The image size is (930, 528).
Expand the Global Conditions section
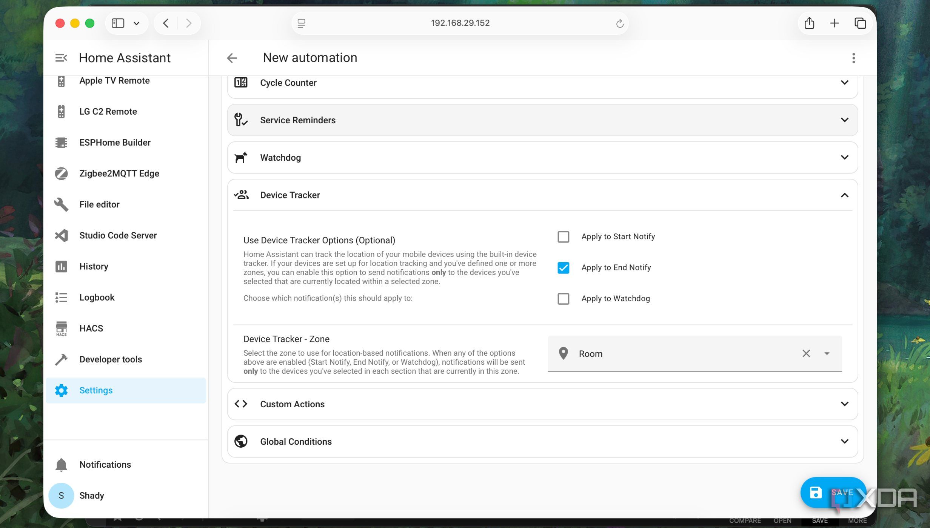click(x=542, y=441)
